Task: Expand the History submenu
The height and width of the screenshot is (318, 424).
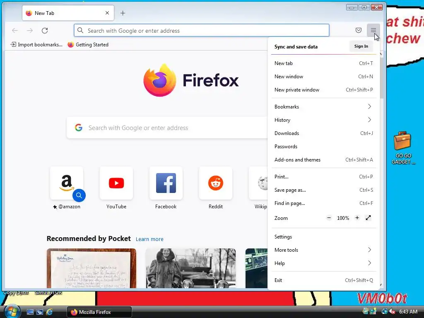Action: click(x=323, y=120)
